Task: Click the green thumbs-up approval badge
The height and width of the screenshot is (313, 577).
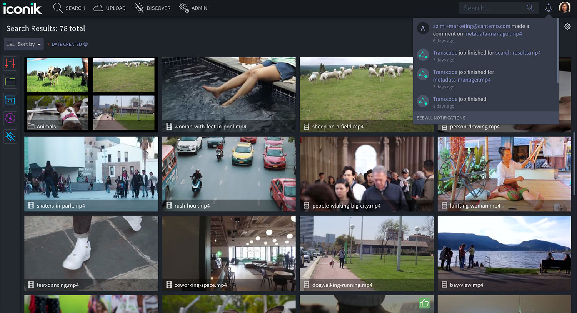Action: tap(424, 303)
